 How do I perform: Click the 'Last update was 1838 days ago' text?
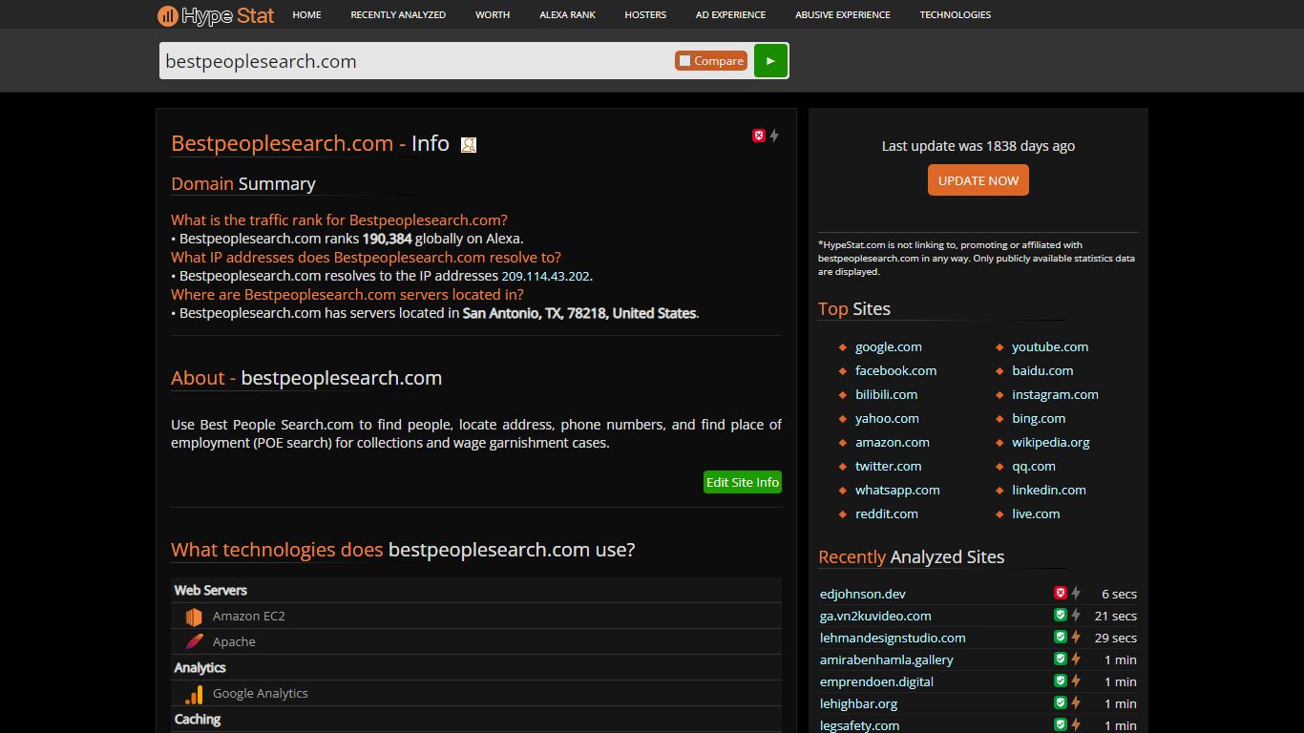click(x=978, y=146)
